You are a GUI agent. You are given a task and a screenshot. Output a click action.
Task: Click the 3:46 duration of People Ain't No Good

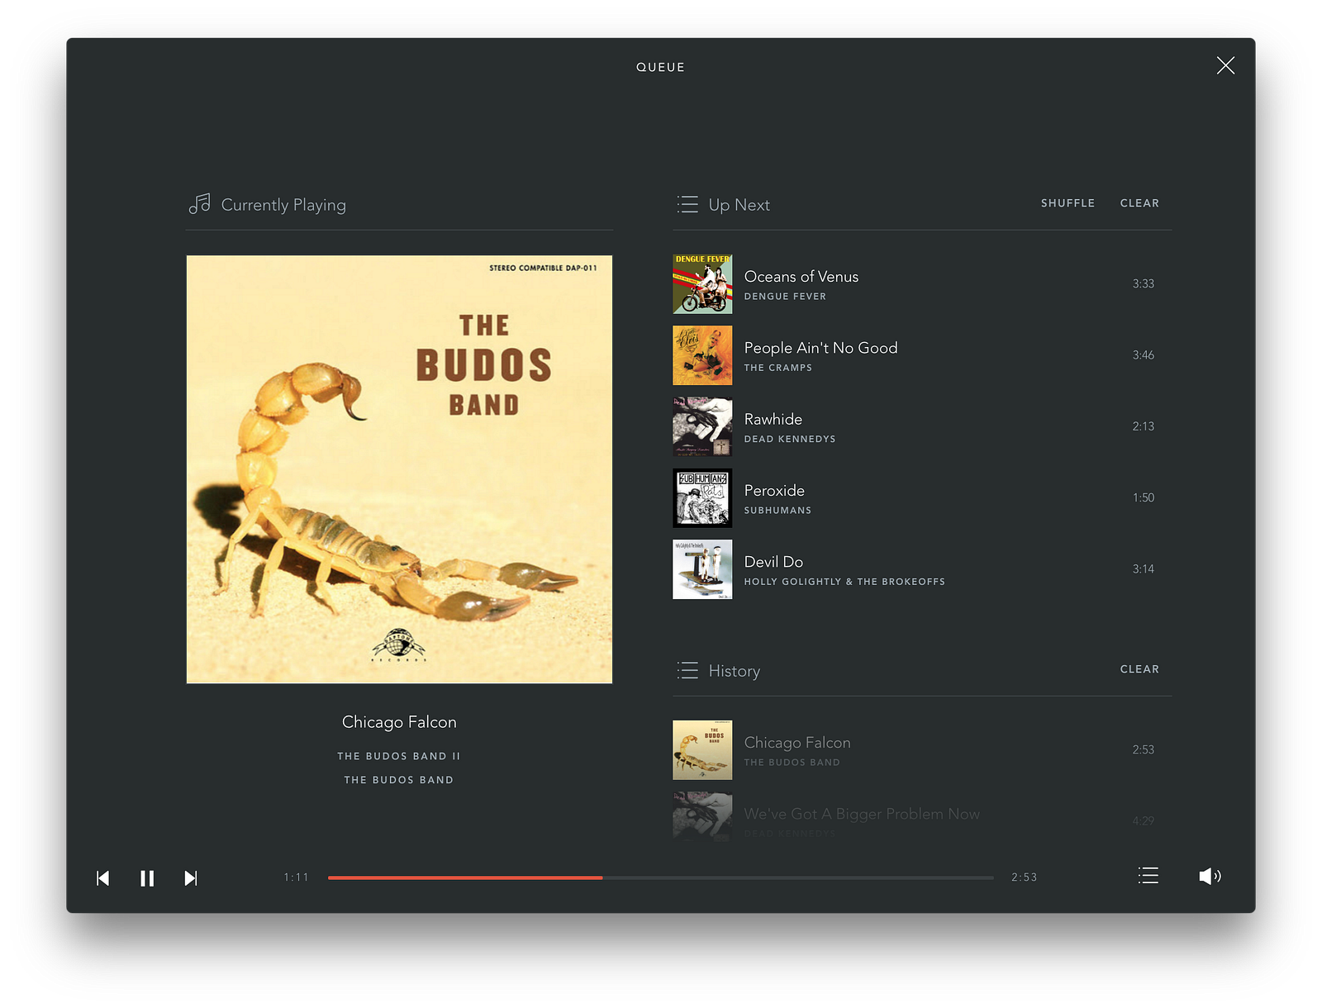1144,355
